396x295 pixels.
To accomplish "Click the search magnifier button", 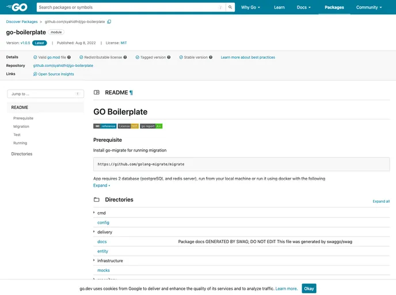I will point(230,7).
